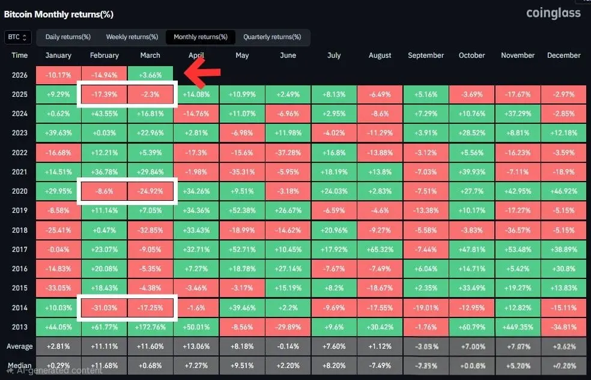The height and width of the screenshot is (380, 591).
Task: Select the 2014 row label
Action: point(20,307)
